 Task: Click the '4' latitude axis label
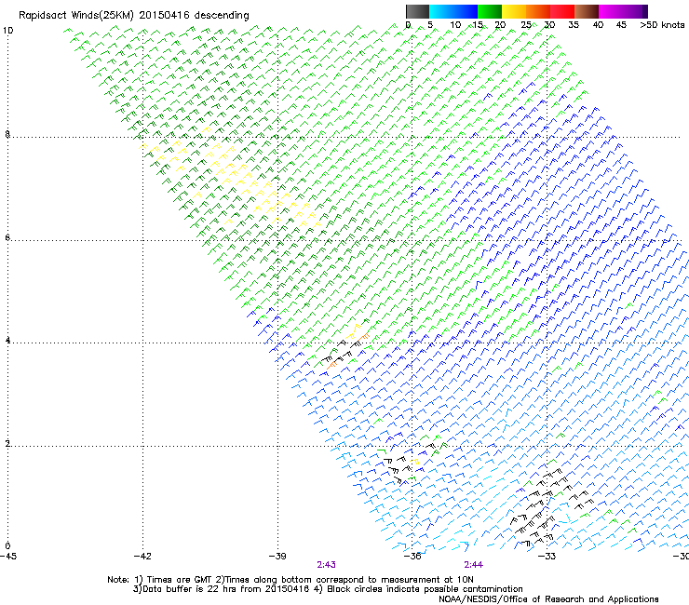point(7,341)
